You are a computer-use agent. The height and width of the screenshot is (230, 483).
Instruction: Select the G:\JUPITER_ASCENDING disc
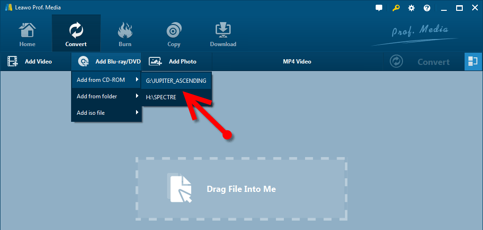pyautogui.click(x=176, y=81)
